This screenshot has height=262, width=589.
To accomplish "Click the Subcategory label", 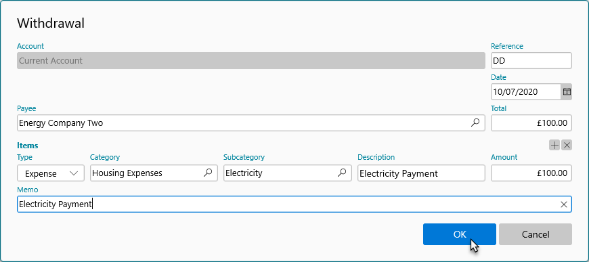I will coord(244,158).
